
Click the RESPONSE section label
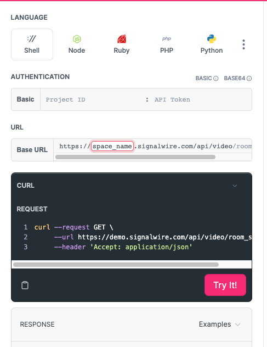(x=37, y=324)
